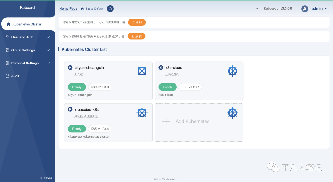Click the k8s-xibao cluster title
This screenshot has width=333, height=182.
174,68
